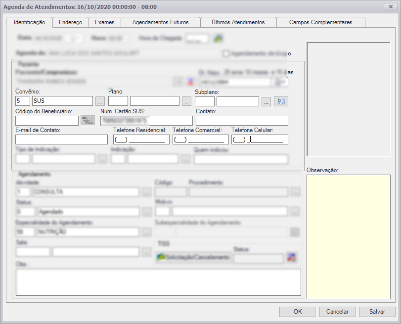Open Subplano lookup ellipsis button
Image resolution: width=401 pixels, height=324 pixels.
[x=266, y=101]
